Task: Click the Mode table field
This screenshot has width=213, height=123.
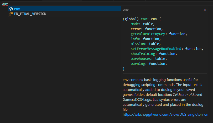Action: pyautogui.click(x=143, y=24)
